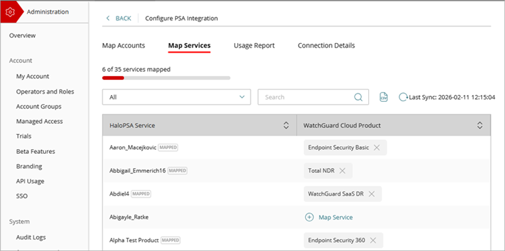Remove WatchGuard SaaS DR mapping X

click(372, 194)
